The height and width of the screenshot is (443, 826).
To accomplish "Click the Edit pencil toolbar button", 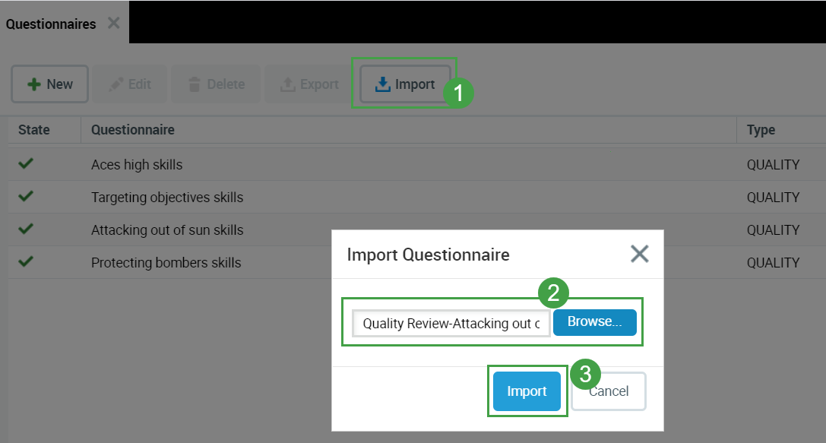I will click(x=130, y=84).
